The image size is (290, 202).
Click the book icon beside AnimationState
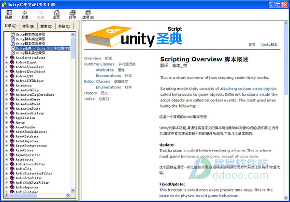click(x=12, y=109)
